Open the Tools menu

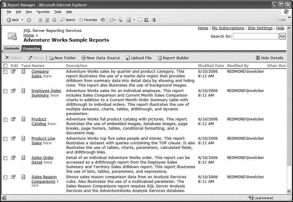[x=58, y=12]
